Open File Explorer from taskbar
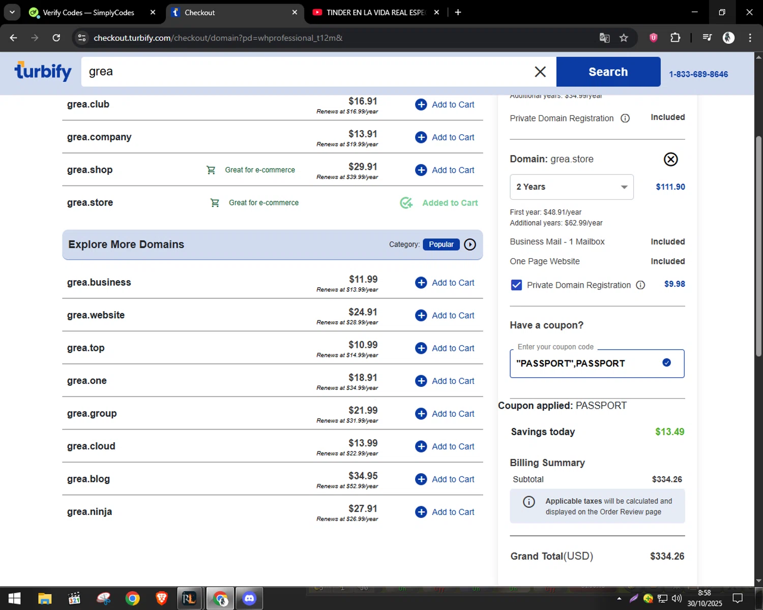 [x=45, y=598]
